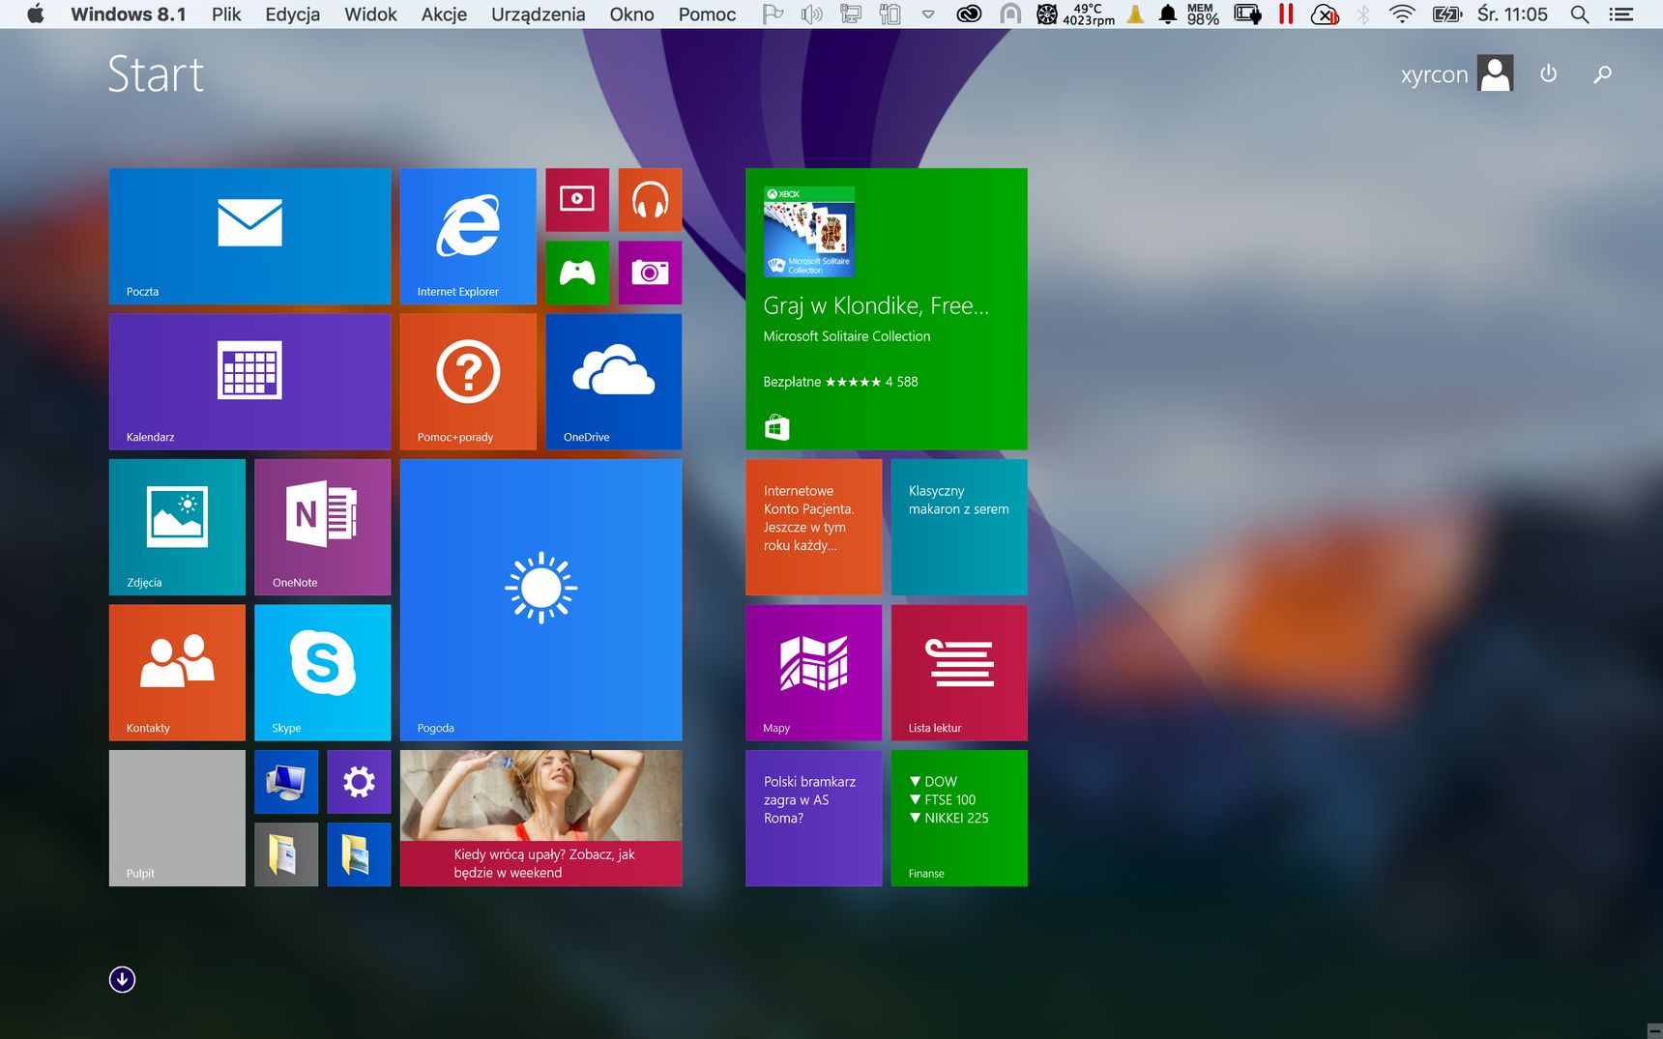Open the Apple menu

pyautogui.click(x=36, y=14)
